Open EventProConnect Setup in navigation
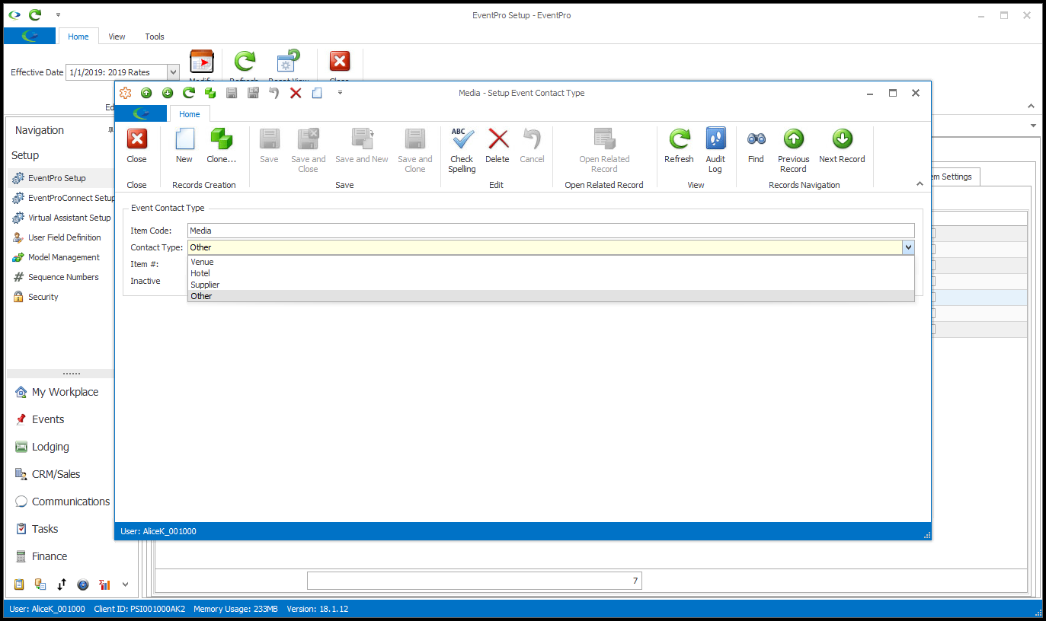 pyautogui.click(x=62, y=198)
